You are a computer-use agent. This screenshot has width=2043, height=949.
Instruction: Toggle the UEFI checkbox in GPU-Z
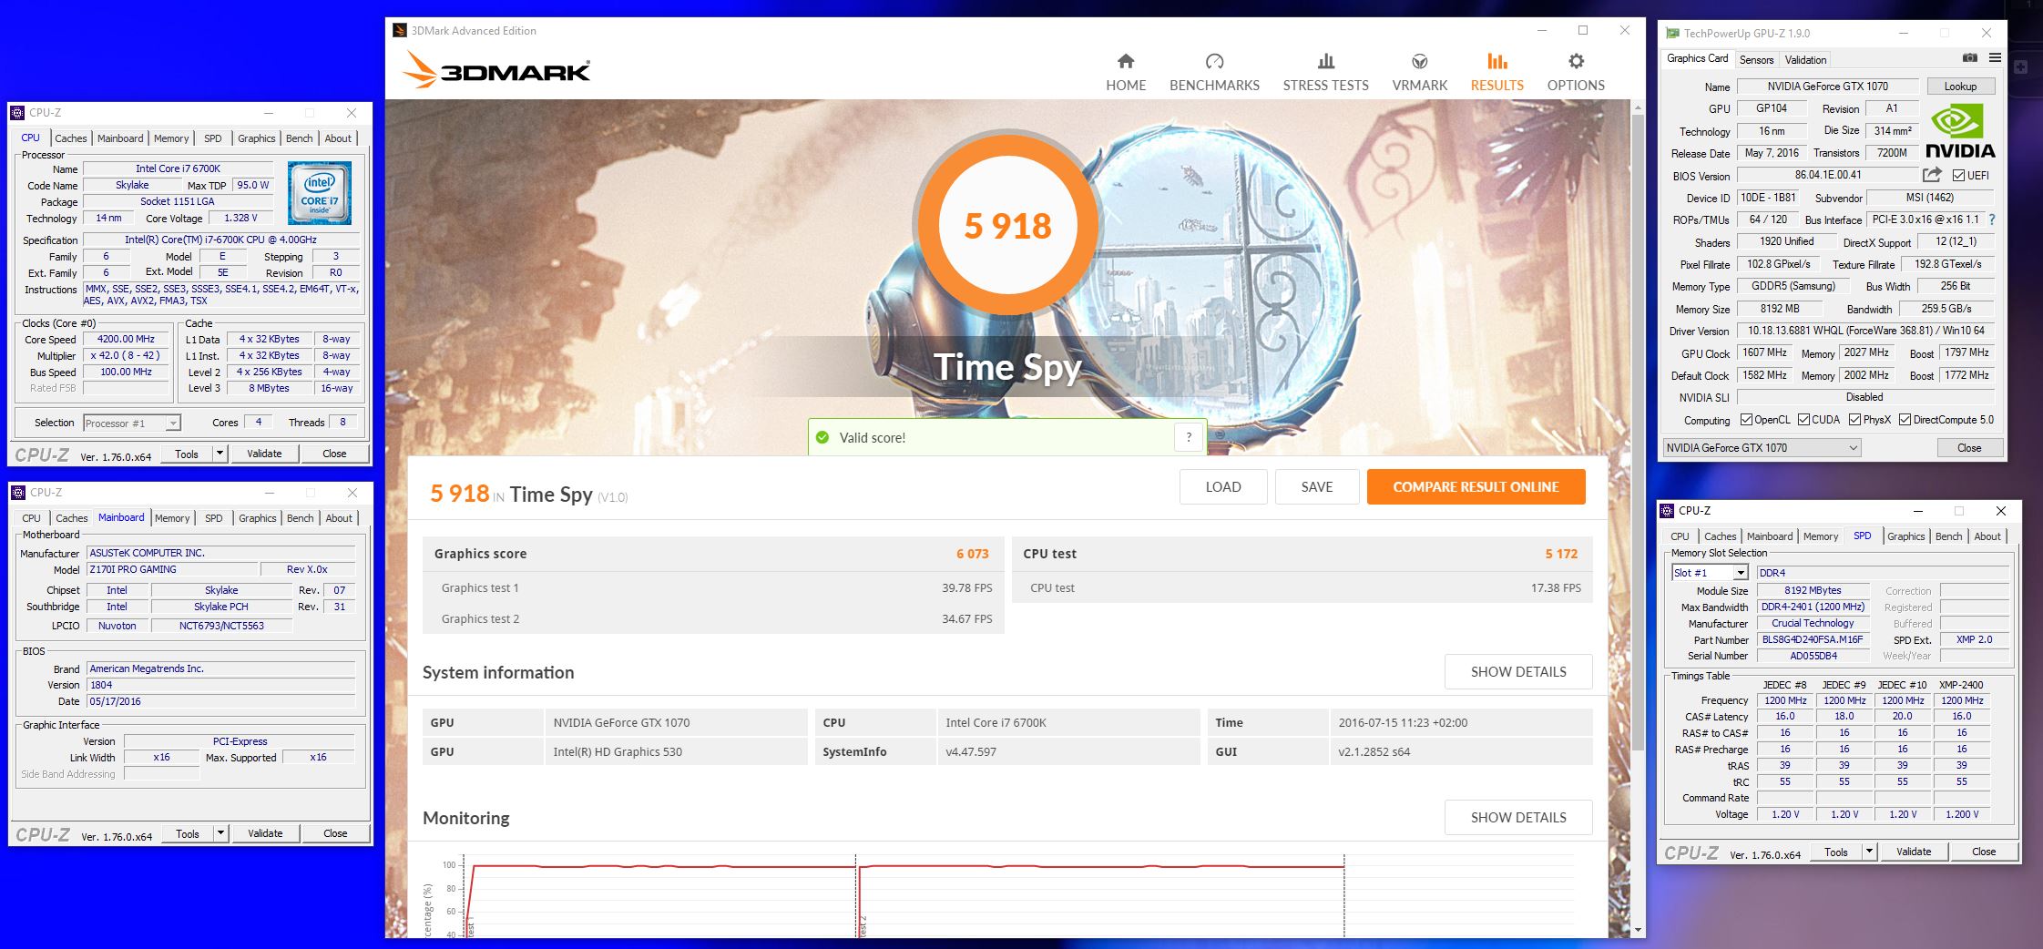click(x=1958, y=175)
